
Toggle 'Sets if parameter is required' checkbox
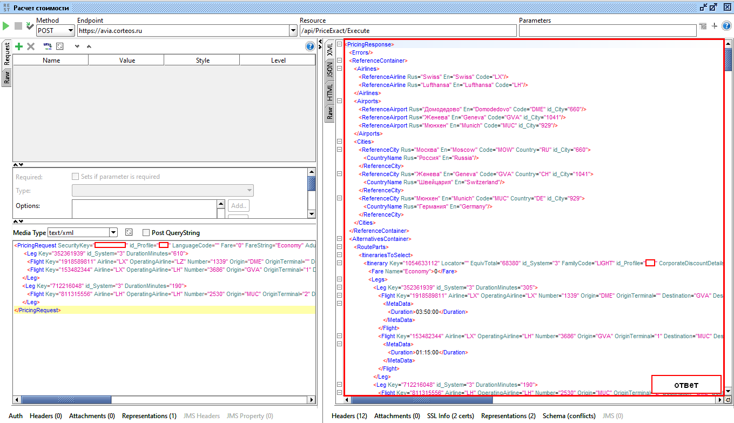[76, 177]
